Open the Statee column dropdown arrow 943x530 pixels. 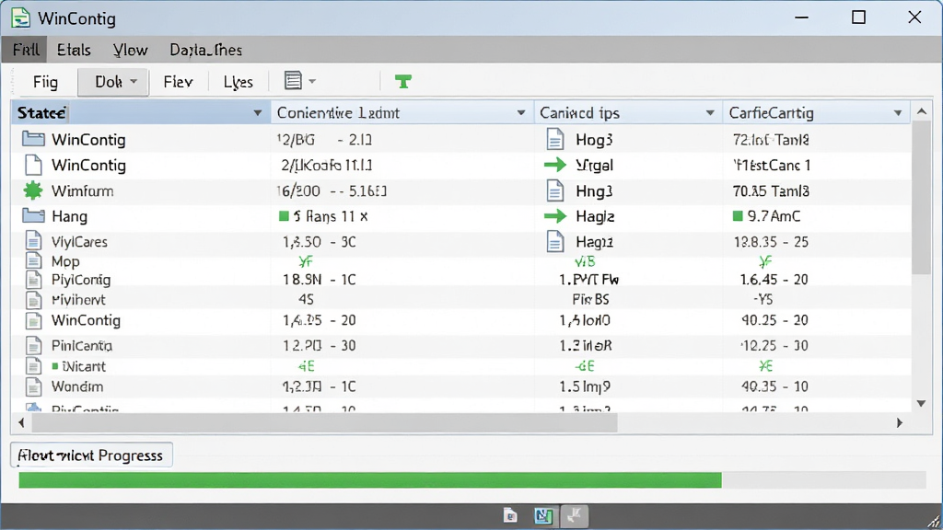pos(258,113)
